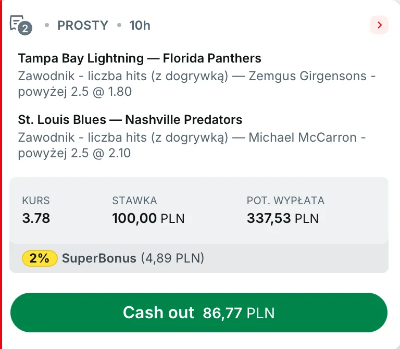Click the badge number 2 on slip icon

(26, 29)
